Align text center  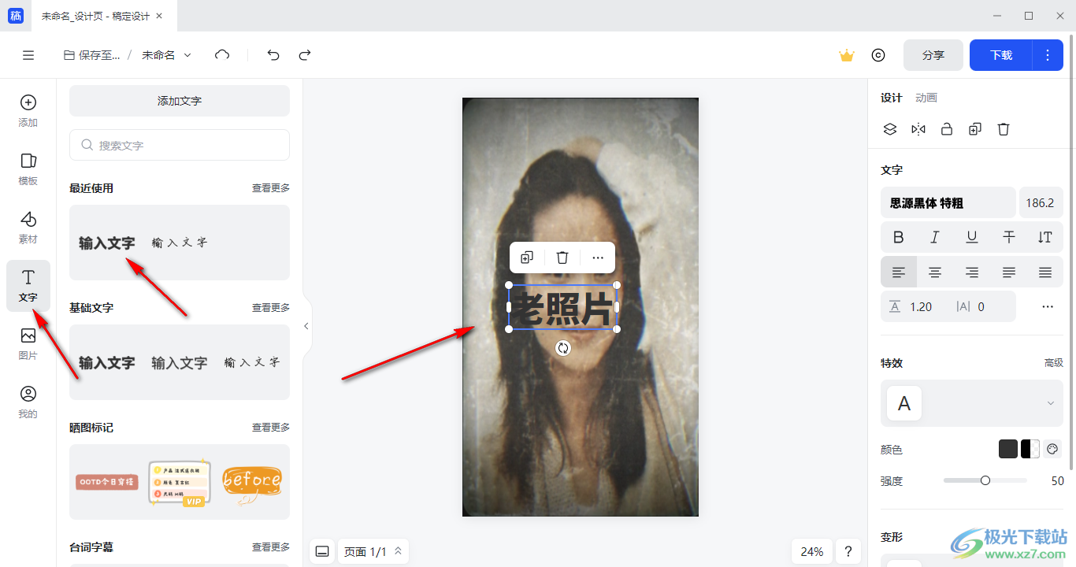[935, 272]
